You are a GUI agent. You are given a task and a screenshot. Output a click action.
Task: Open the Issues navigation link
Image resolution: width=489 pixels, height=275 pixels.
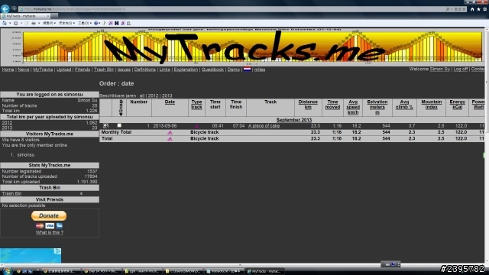coord(124,70)
